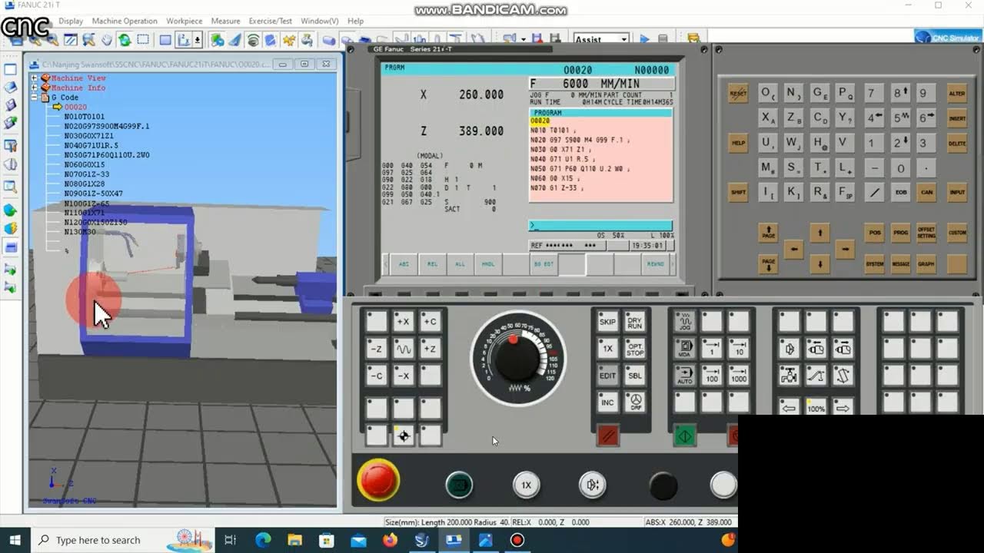Open the Measure menu
The height and width of the screenshot is (553, 984).
[x=225, y=21]
